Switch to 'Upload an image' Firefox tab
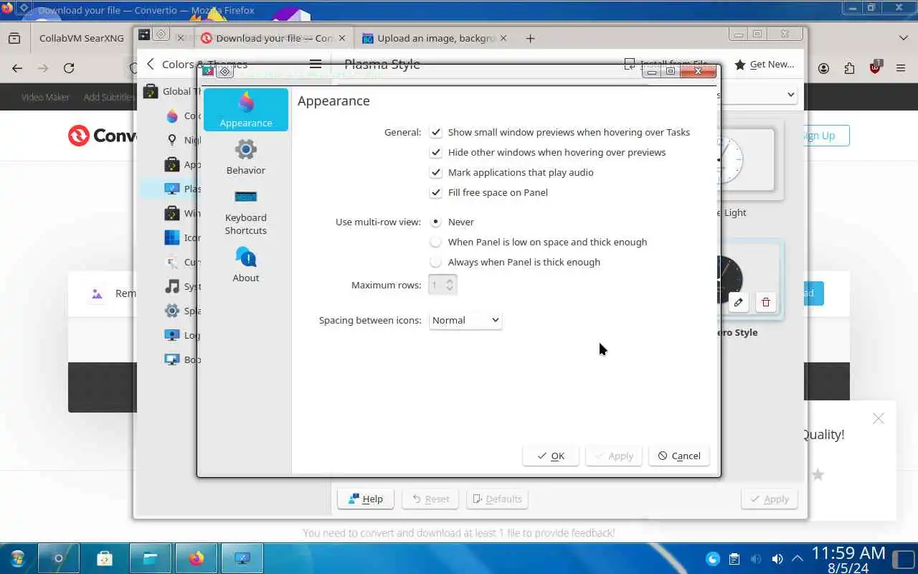Image resolution: width=918 pixels, height=574 pixels. [x=435, y=38]
